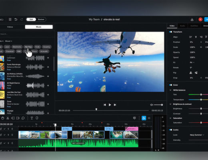Filter music by the Funk genre chip
This screenshot has width=208, height=160.
[x=37, y=47]
